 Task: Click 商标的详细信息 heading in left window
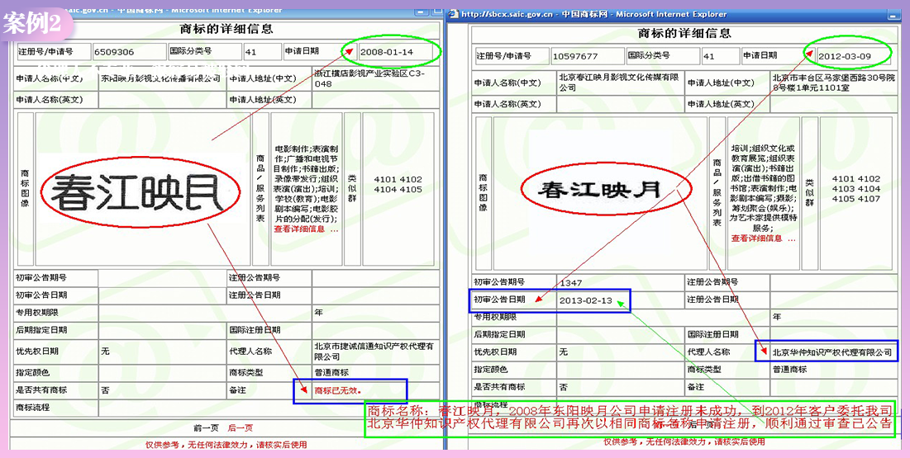(x=226, y=28)
